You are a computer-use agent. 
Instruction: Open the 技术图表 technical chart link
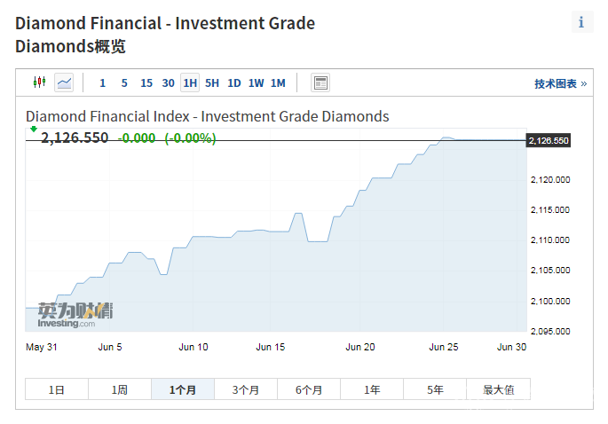[x=559, y=83]
